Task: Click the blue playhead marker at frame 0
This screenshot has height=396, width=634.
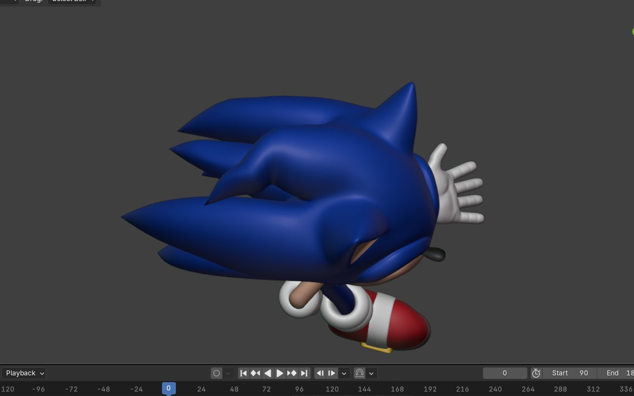Action: [x=169, y=388]
